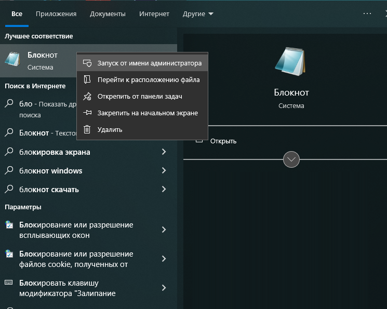Click the pin to Start screen icon
Viewport: 387px width, 309px height.
point(87,113)
